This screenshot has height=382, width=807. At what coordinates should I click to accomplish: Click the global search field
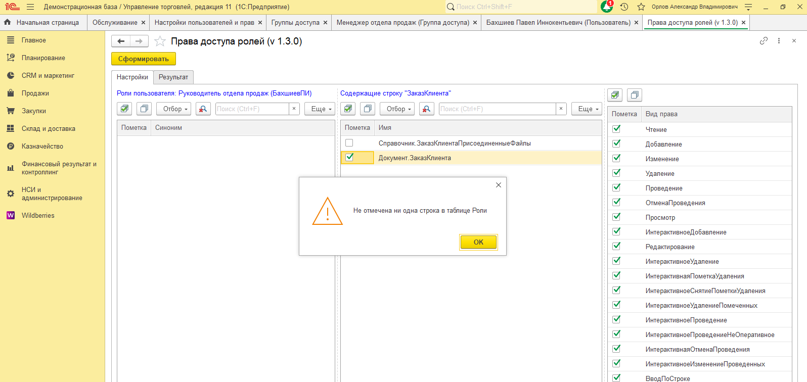[x=521, y=7]
